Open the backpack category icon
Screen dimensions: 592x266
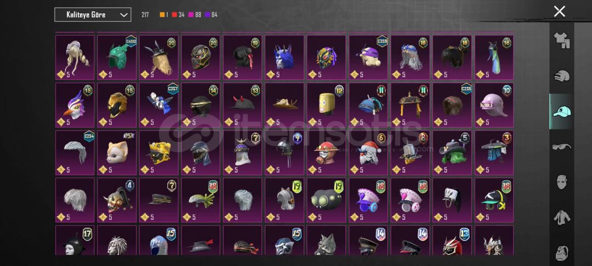pos(562,252)
